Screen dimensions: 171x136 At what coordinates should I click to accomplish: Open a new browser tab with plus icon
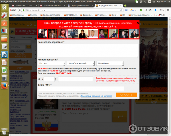coord(125,5)
